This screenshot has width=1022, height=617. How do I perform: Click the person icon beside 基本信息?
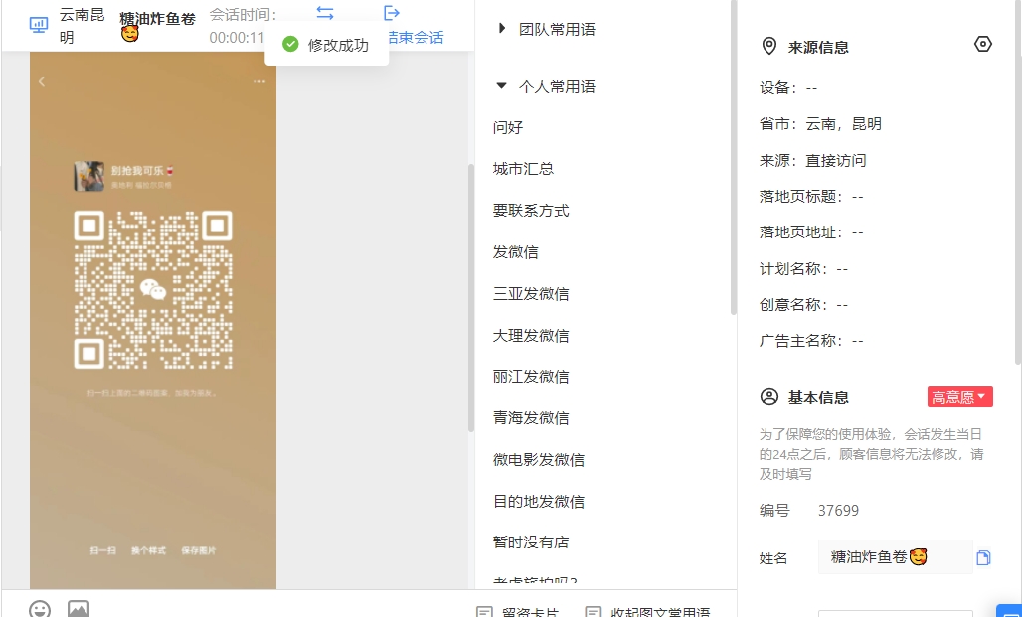point(769,397)
